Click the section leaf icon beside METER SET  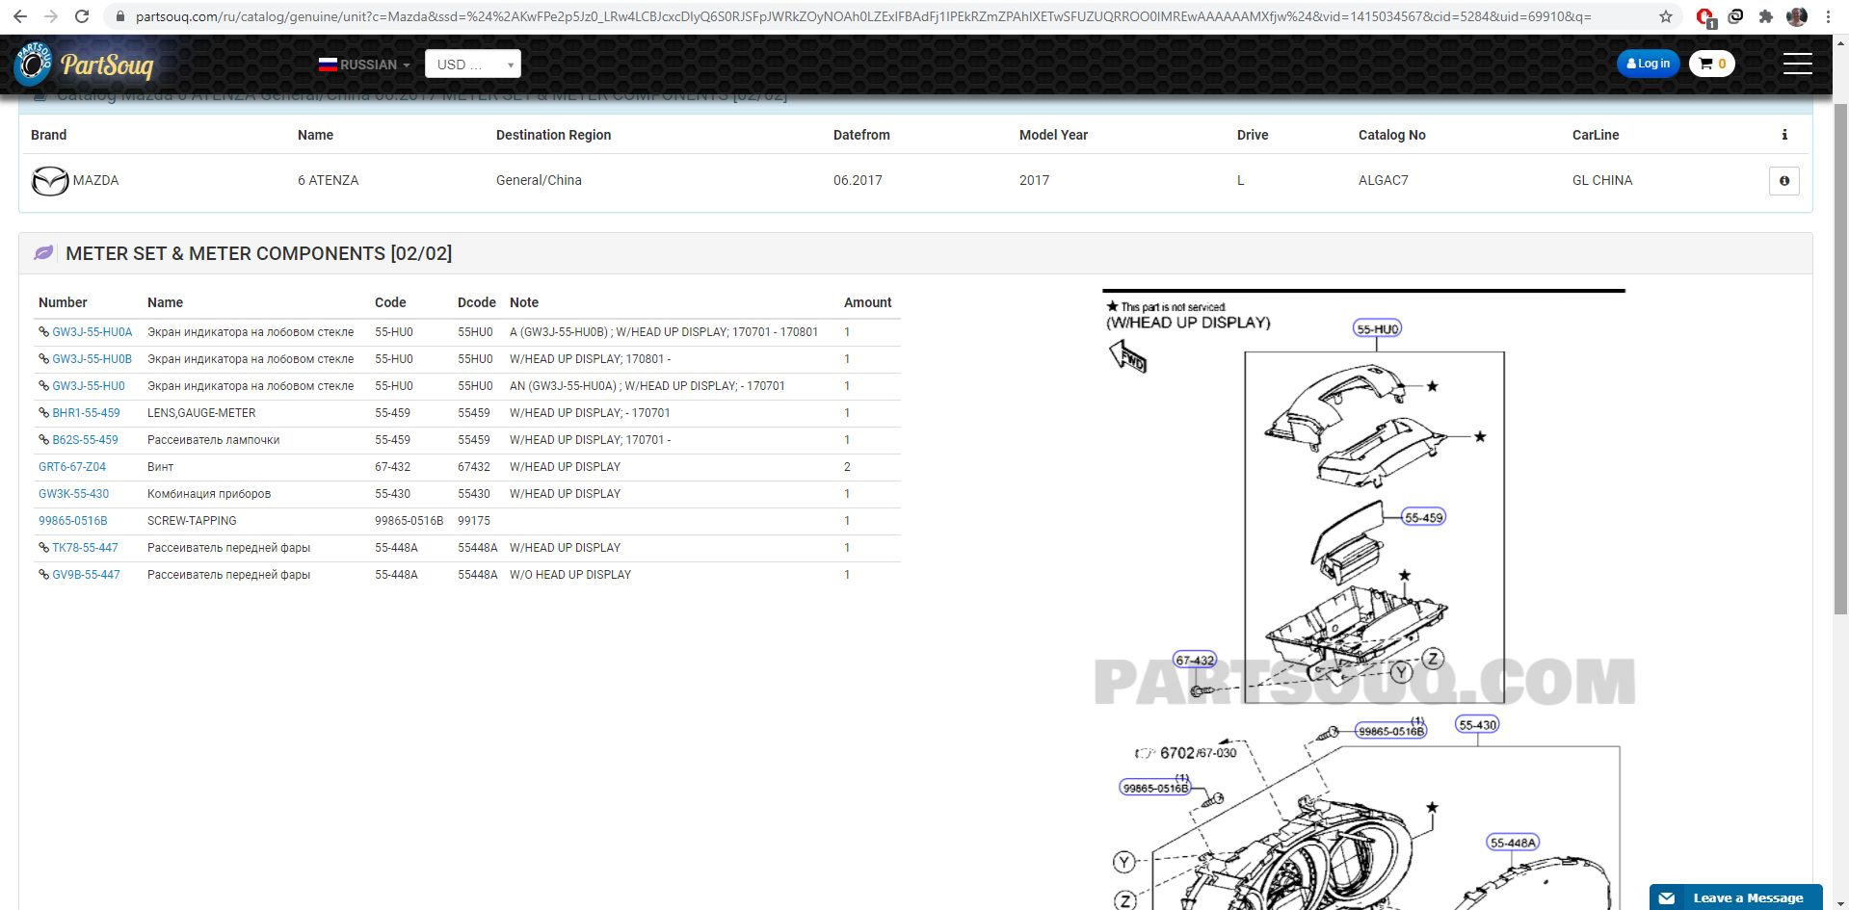point(43,253)
